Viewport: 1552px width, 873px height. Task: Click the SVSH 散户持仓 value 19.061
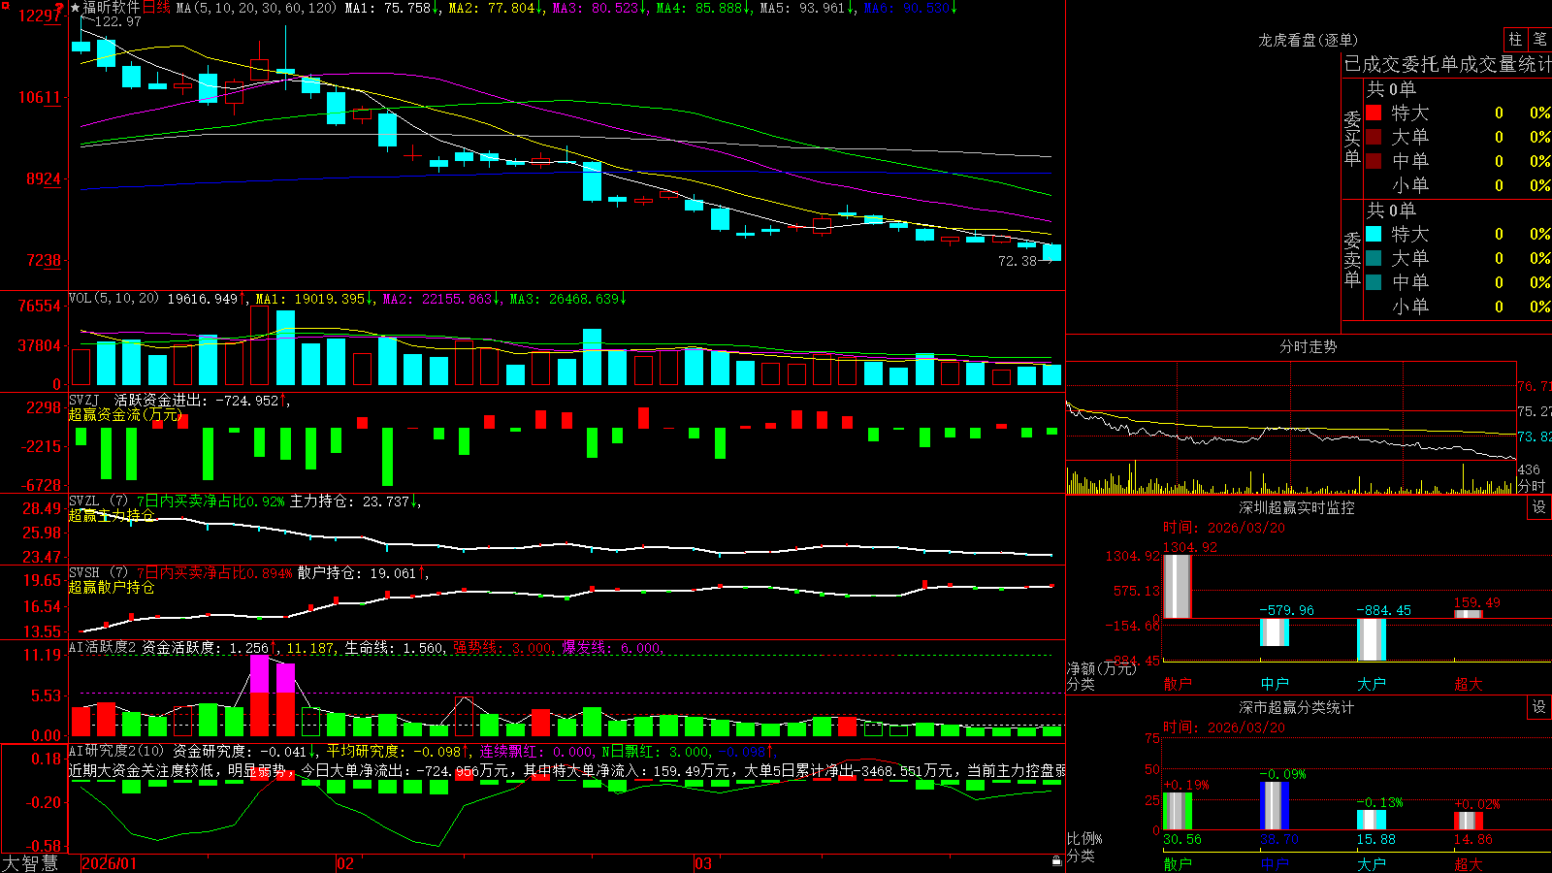tap(393, 573)
